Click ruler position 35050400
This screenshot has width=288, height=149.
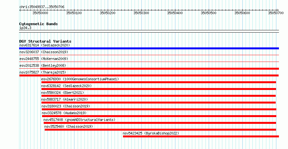(x=175, y=13)
